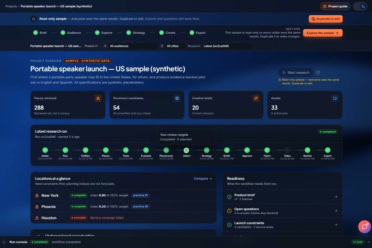Viewport: 372px width, 248px height.
Task: Click the info icon beside Start research
Action: [x=318, y=73]
